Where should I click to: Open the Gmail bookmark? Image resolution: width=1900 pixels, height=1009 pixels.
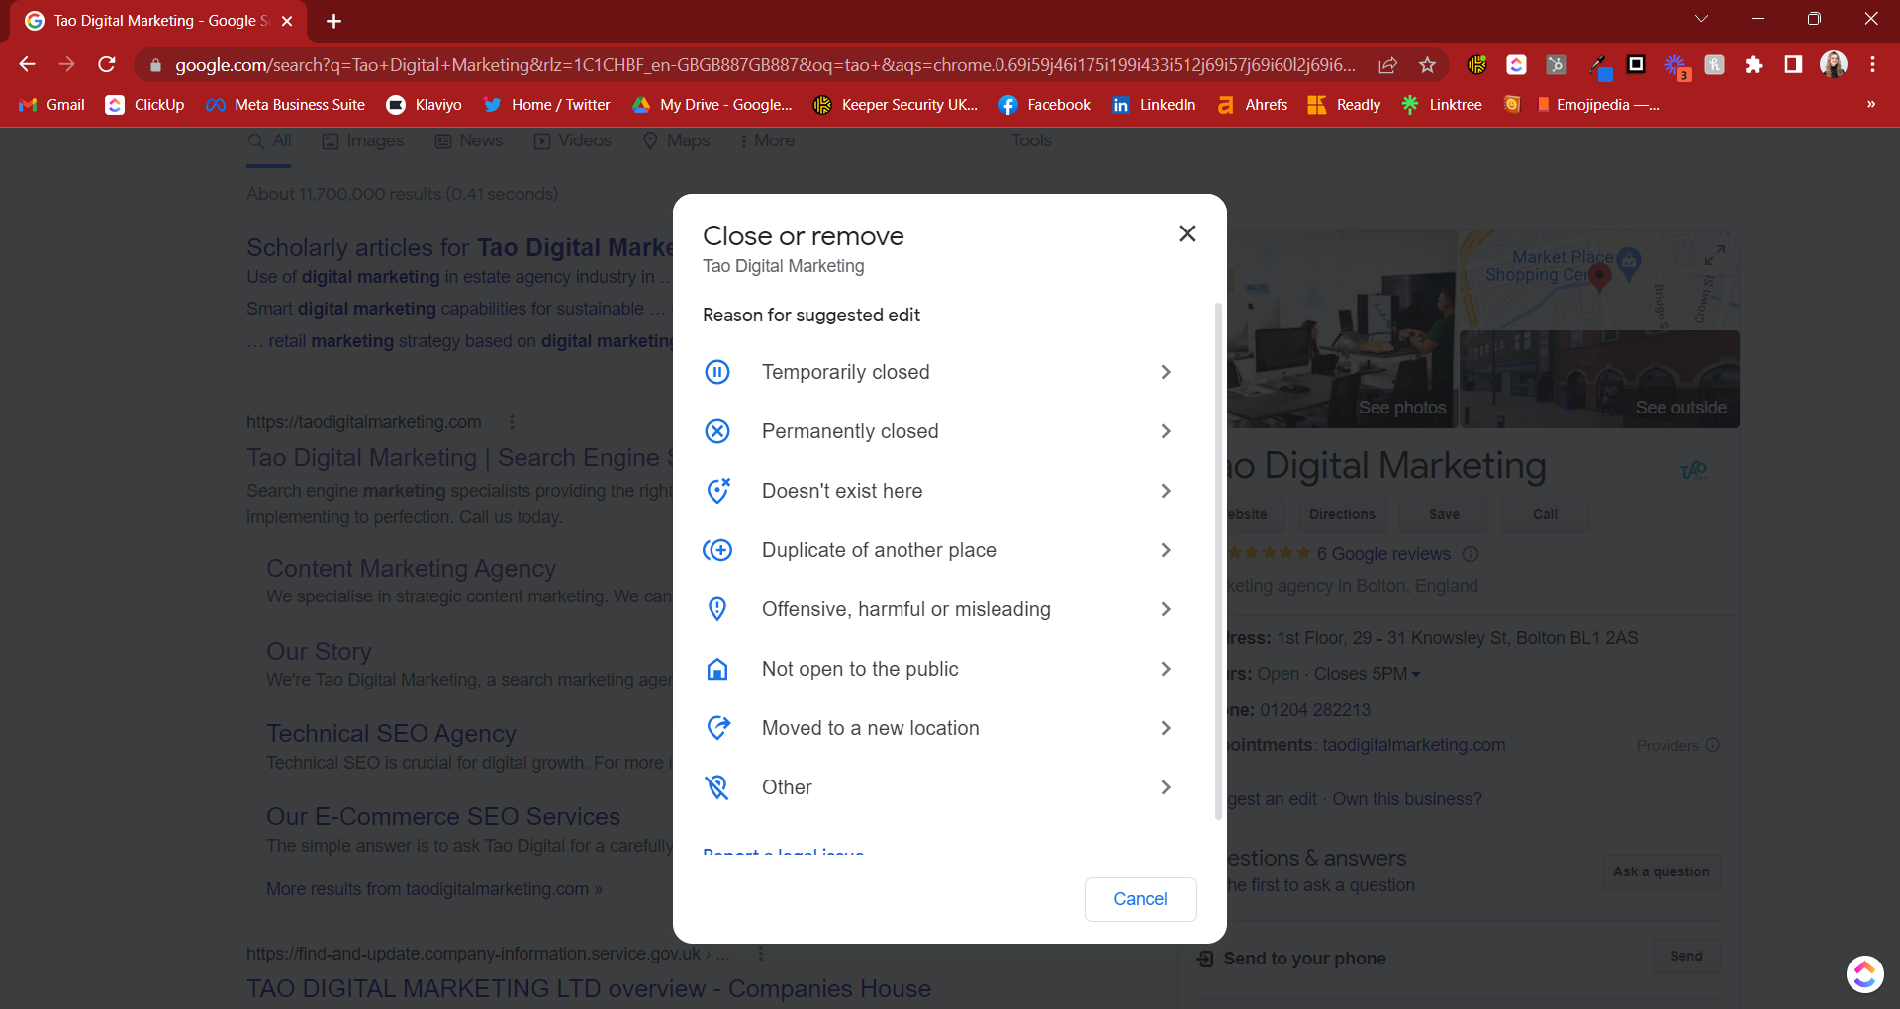pos(52,105)
